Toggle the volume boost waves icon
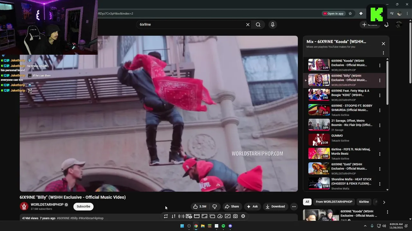Screen dimensions: 412x231 [x=181, y=216]
